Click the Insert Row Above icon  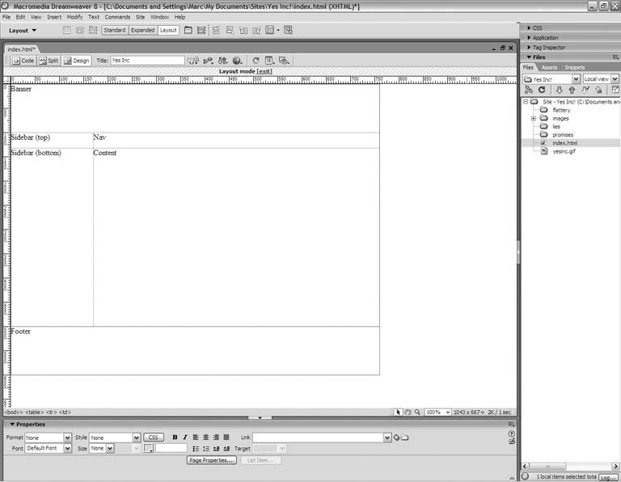coord(216,30)
